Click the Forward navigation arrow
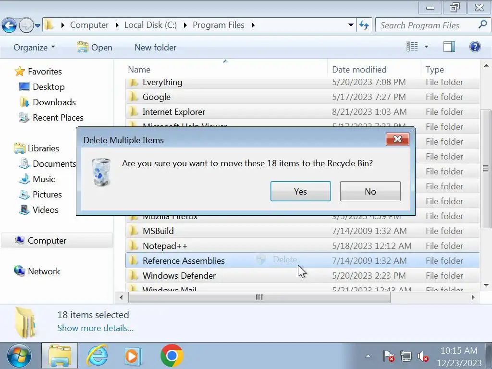The image size is (492, 369). 26,25
